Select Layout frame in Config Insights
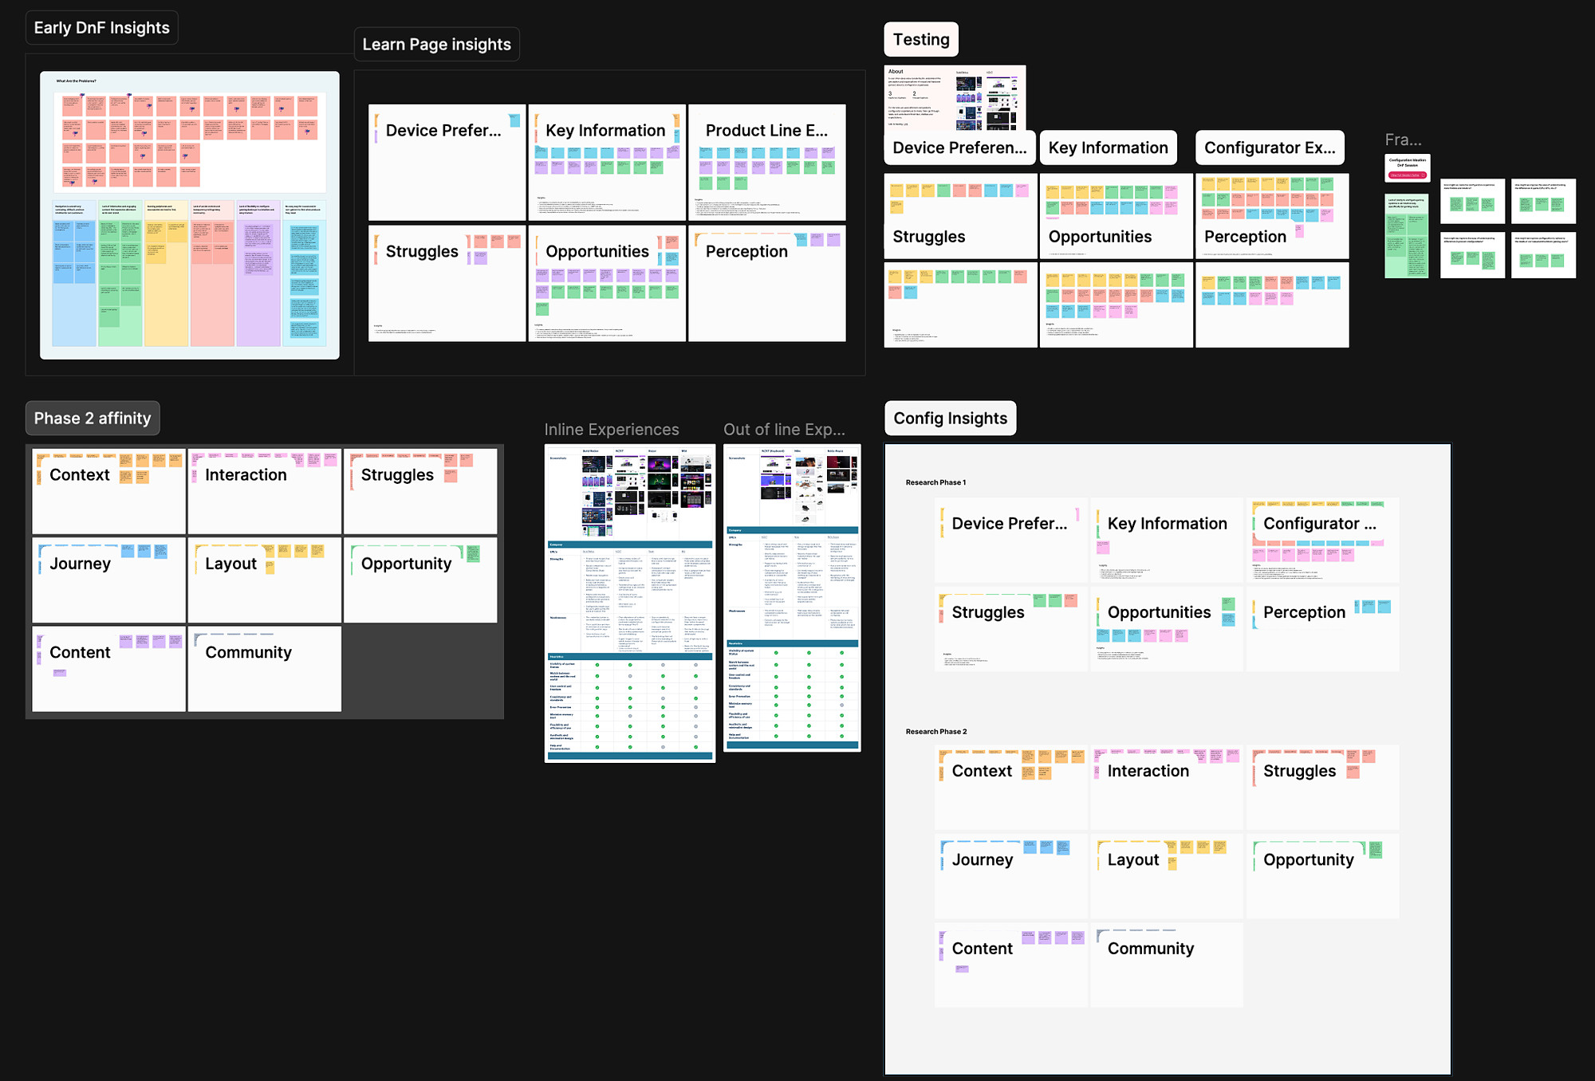1595x1081 pixels. pyautogui.click(x=1168, y=876)
